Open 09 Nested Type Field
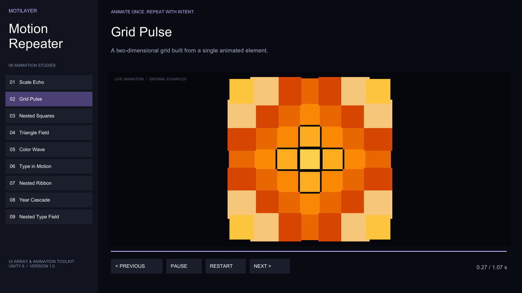This screenshot has width=522, height=293. coord(49,217)
